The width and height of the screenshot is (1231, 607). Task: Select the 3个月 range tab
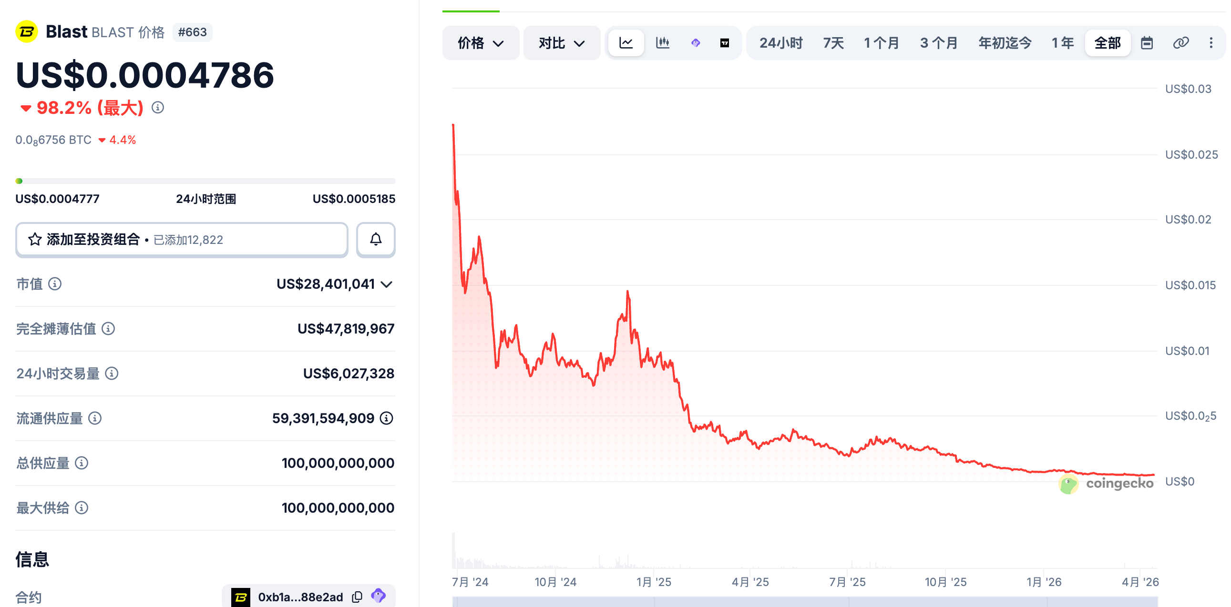click(x=939, y=43)
